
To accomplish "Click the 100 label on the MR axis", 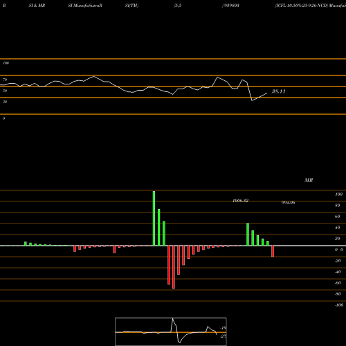I will pyautogui.click(x=338, y=194).
